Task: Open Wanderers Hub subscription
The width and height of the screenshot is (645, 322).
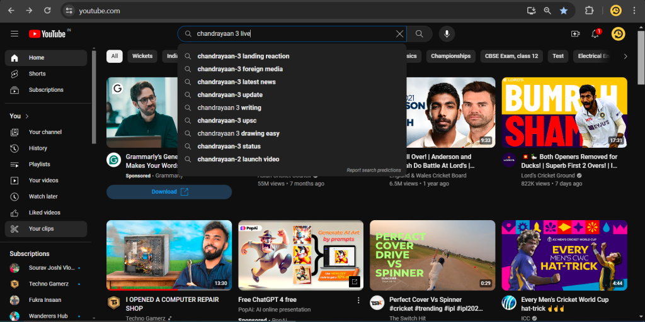Action: click(x=45, y=316)
